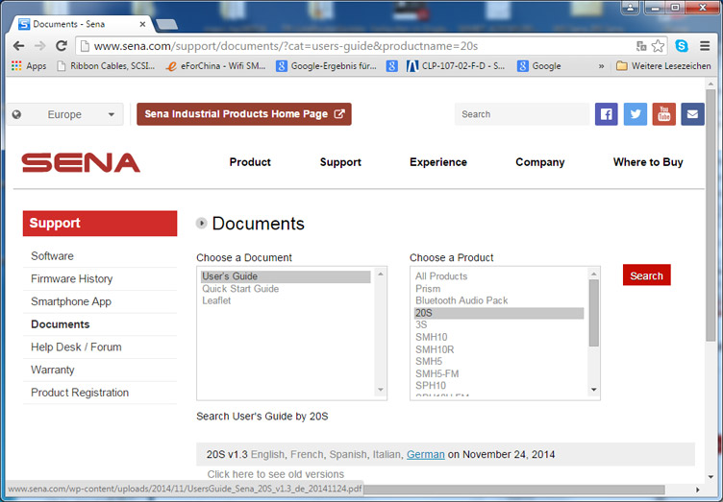The height and width of the screenshot is (502, 723).
Task: Select SMH10R in the product list
Action: [435, 349]
